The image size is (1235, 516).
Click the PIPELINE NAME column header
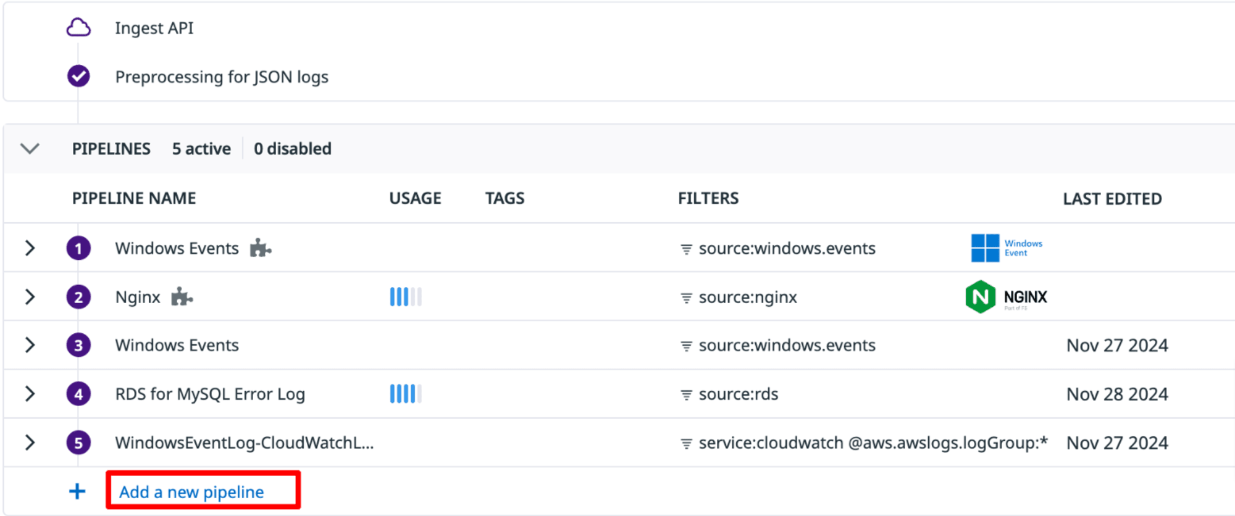tap(134, 198)
